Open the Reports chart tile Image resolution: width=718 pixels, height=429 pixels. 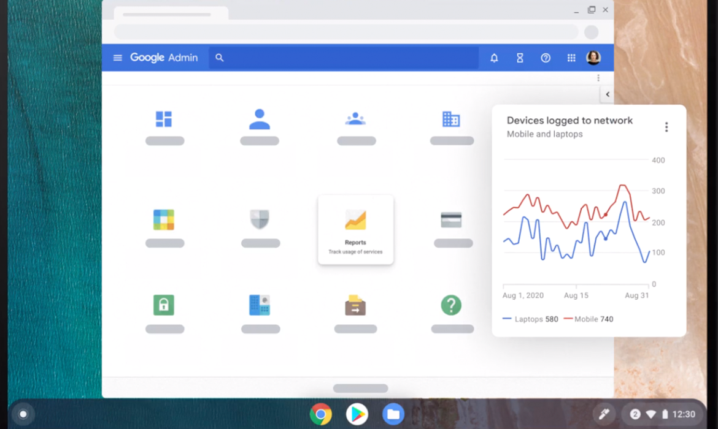pos(355,230)
